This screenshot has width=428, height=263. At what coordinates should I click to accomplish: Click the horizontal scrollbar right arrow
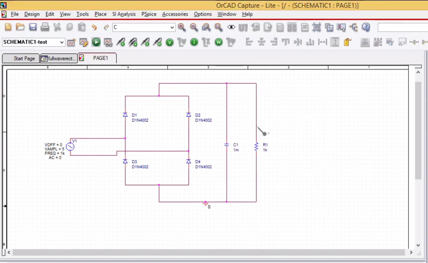(411, 252)
